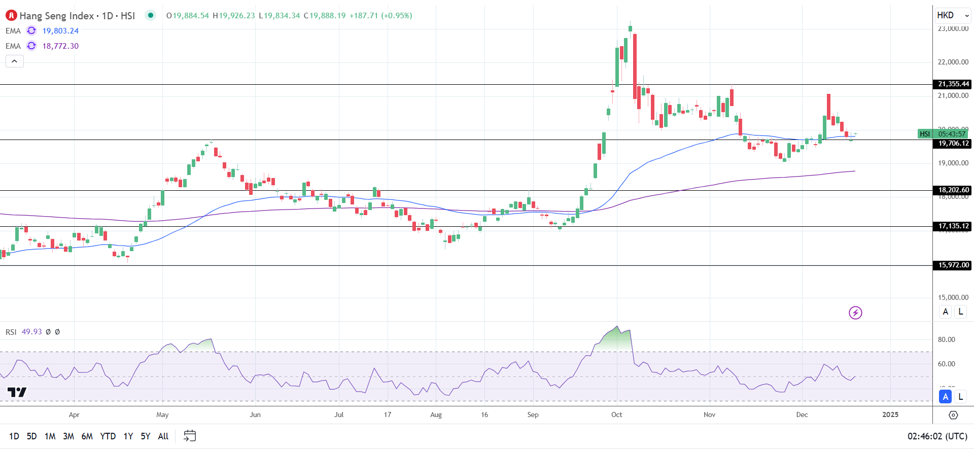Screen dimensions: 974x449
Task: Select the 1M time range
Action: [x=50, y=436]
